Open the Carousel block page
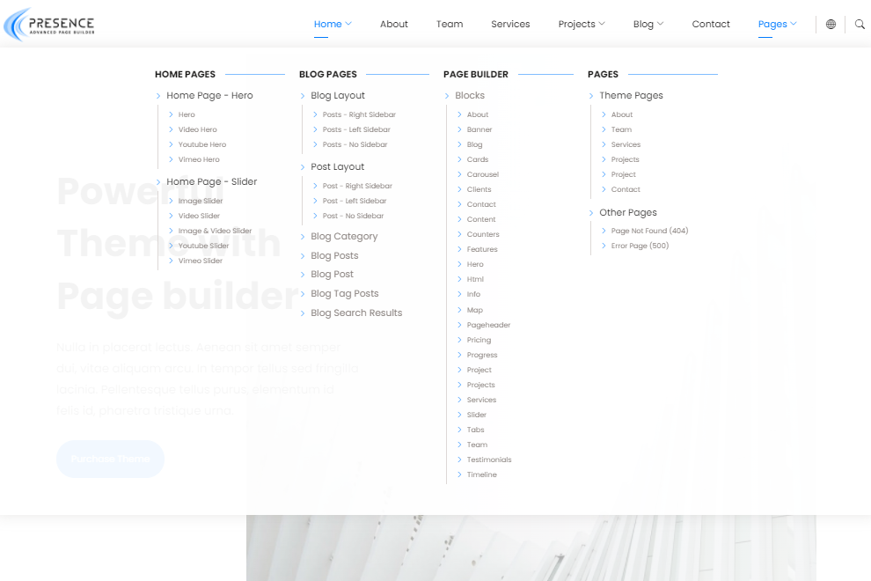The image size is (871, 581). click(x=483, y=174)
